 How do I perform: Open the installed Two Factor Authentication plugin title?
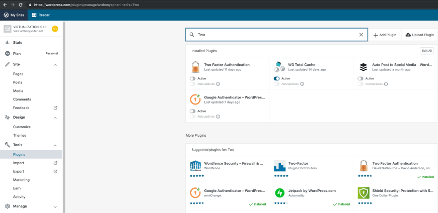[227, 65]
